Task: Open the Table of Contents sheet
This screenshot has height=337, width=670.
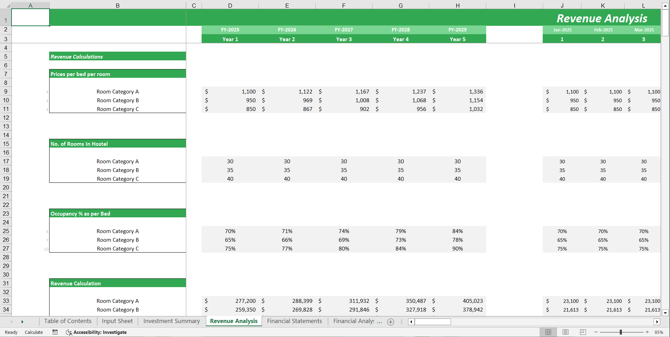Action: [x=67, y=321]
